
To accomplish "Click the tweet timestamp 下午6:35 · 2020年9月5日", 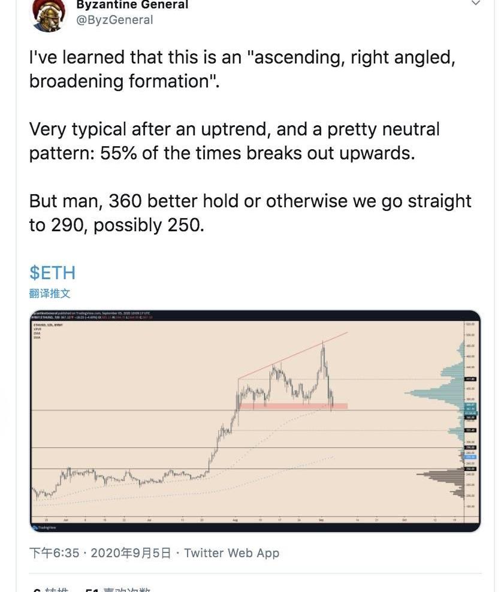I will tap(100, 552).
